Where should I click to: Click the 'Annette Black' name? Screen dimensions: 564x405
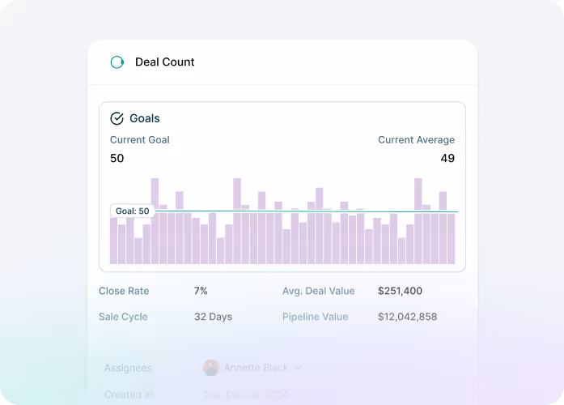point(256,368)
